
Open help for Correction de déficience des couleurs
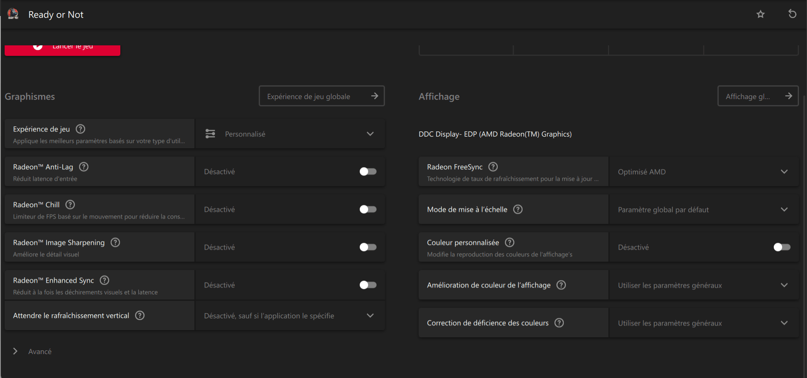[559, 323]
